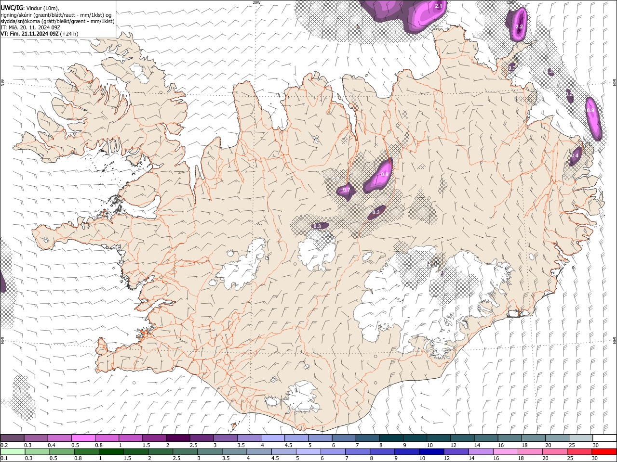Click the 2.1 snowfall value label
This screenshot has height=462, width=617.
tap(439, 6)
